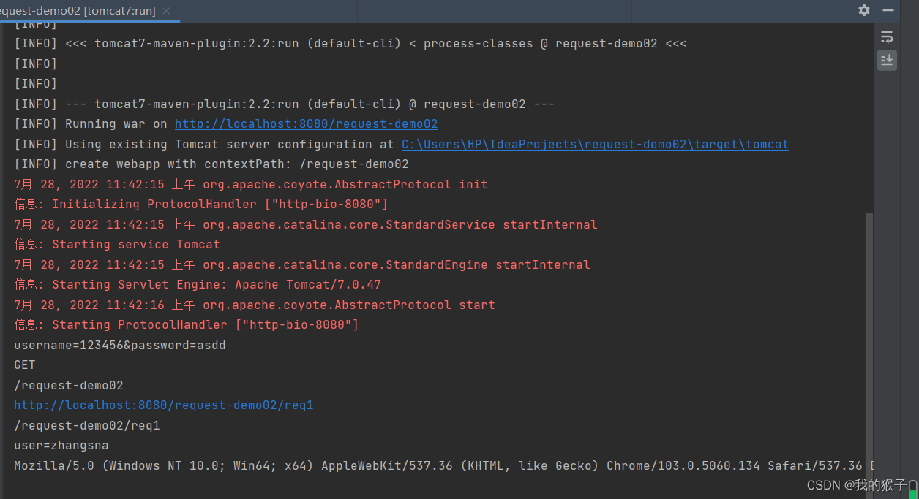Toggle soft wraps in the console
Screen dimensions: 919x499
coord(886,37)
